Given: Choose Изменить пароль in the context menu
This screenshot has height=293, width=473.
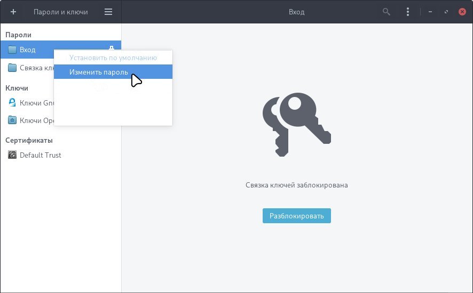Looking at the screenshot, I should click(113, 72).
